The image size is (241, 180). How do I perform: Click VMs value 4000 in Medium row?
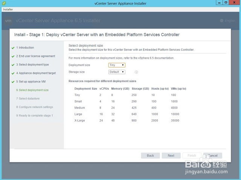[174, 108]
